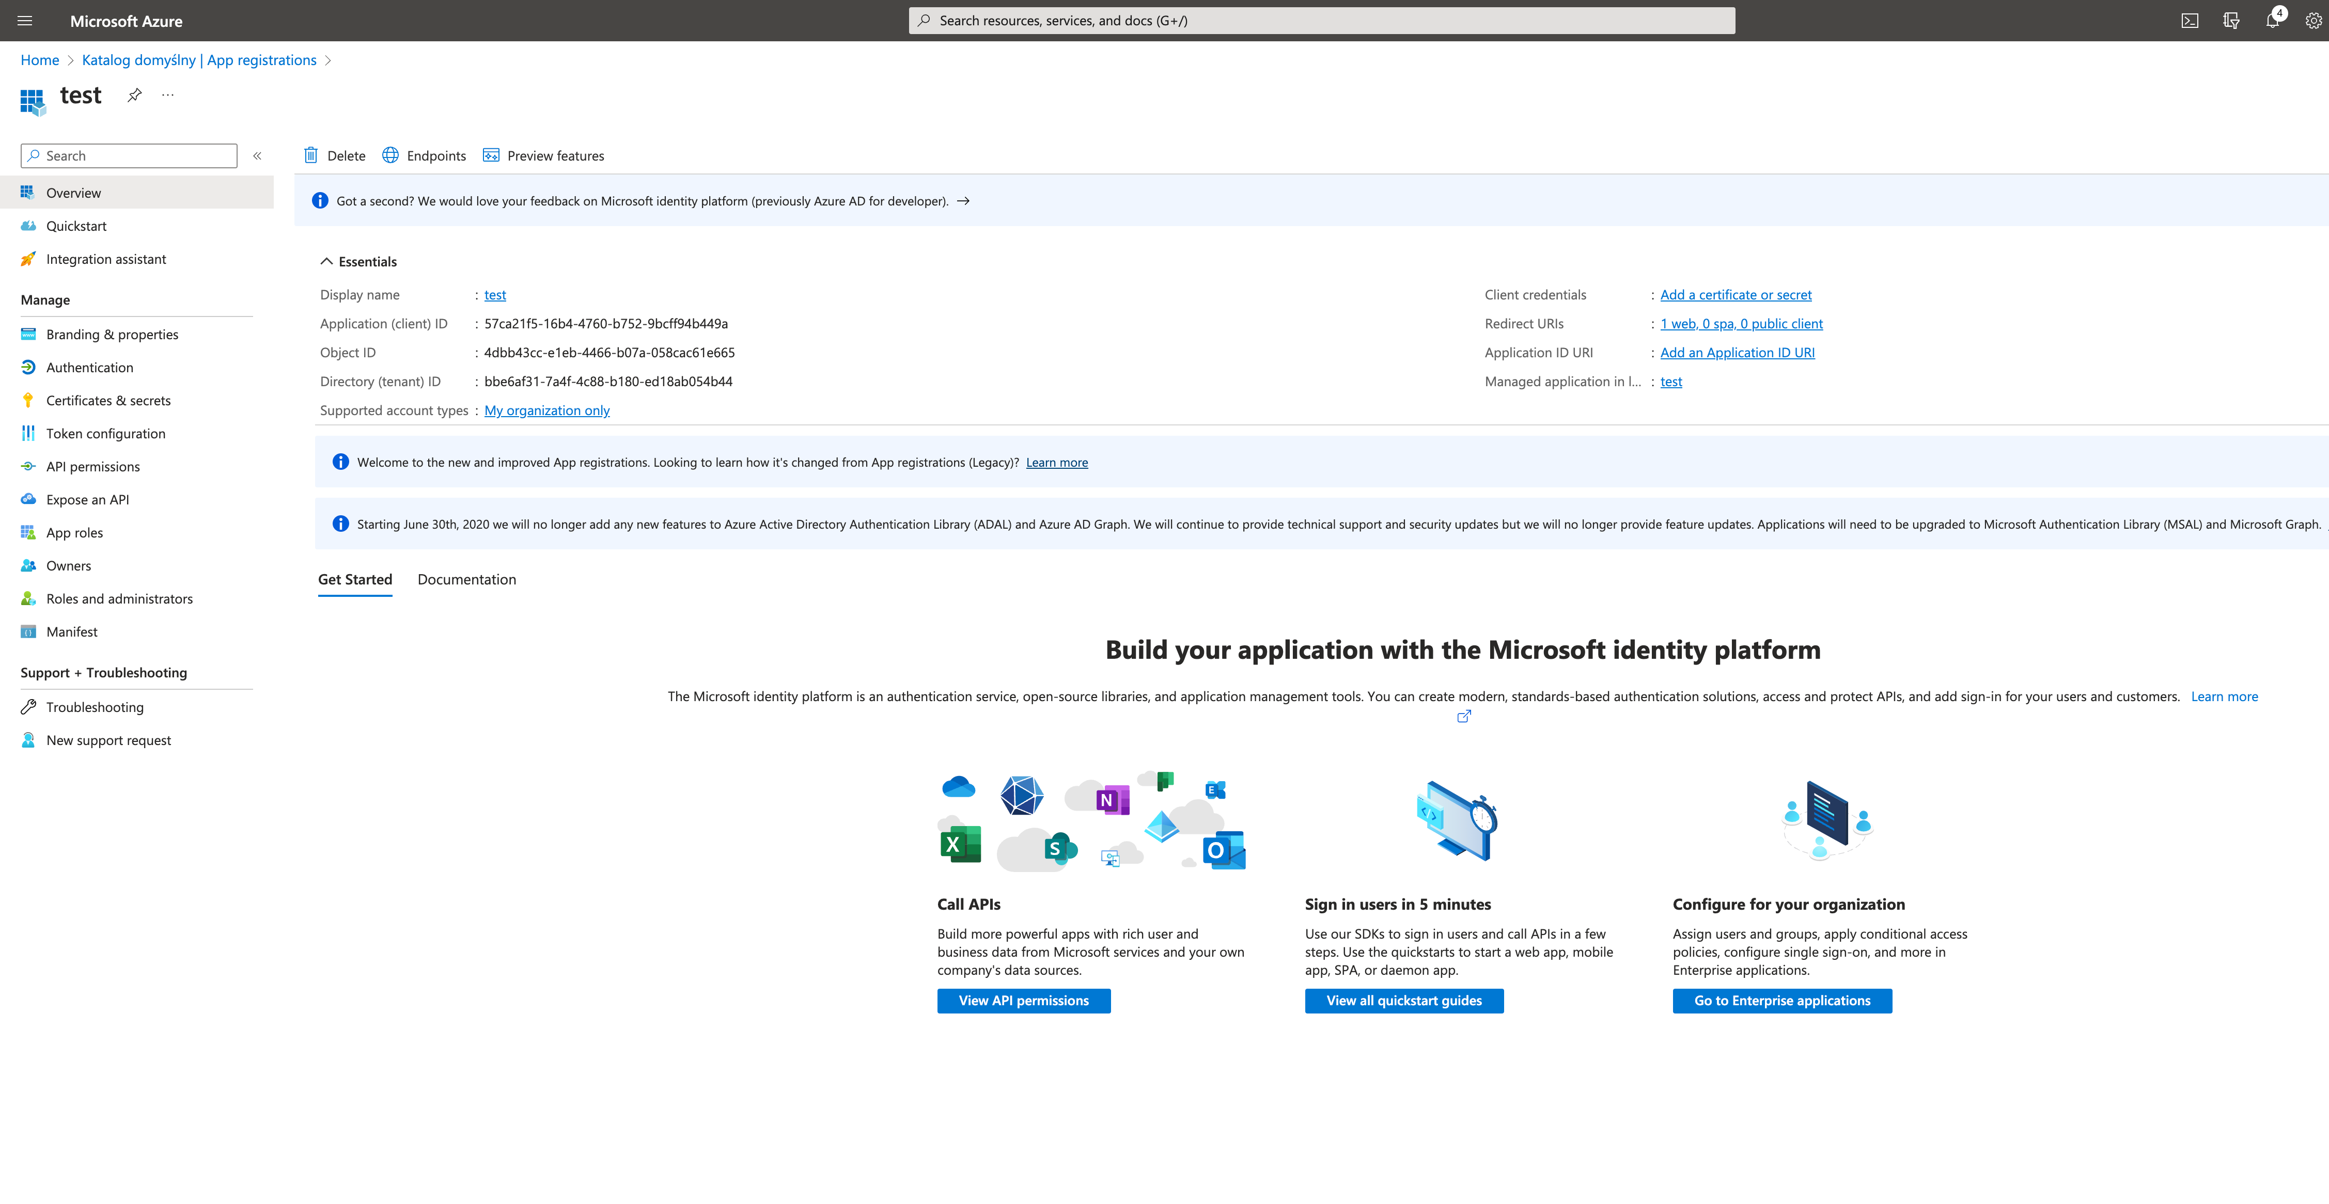Open the notifications bell
This screenshot has height=1204, width=2329.
pyautogui.click(x=2273, y=21)
